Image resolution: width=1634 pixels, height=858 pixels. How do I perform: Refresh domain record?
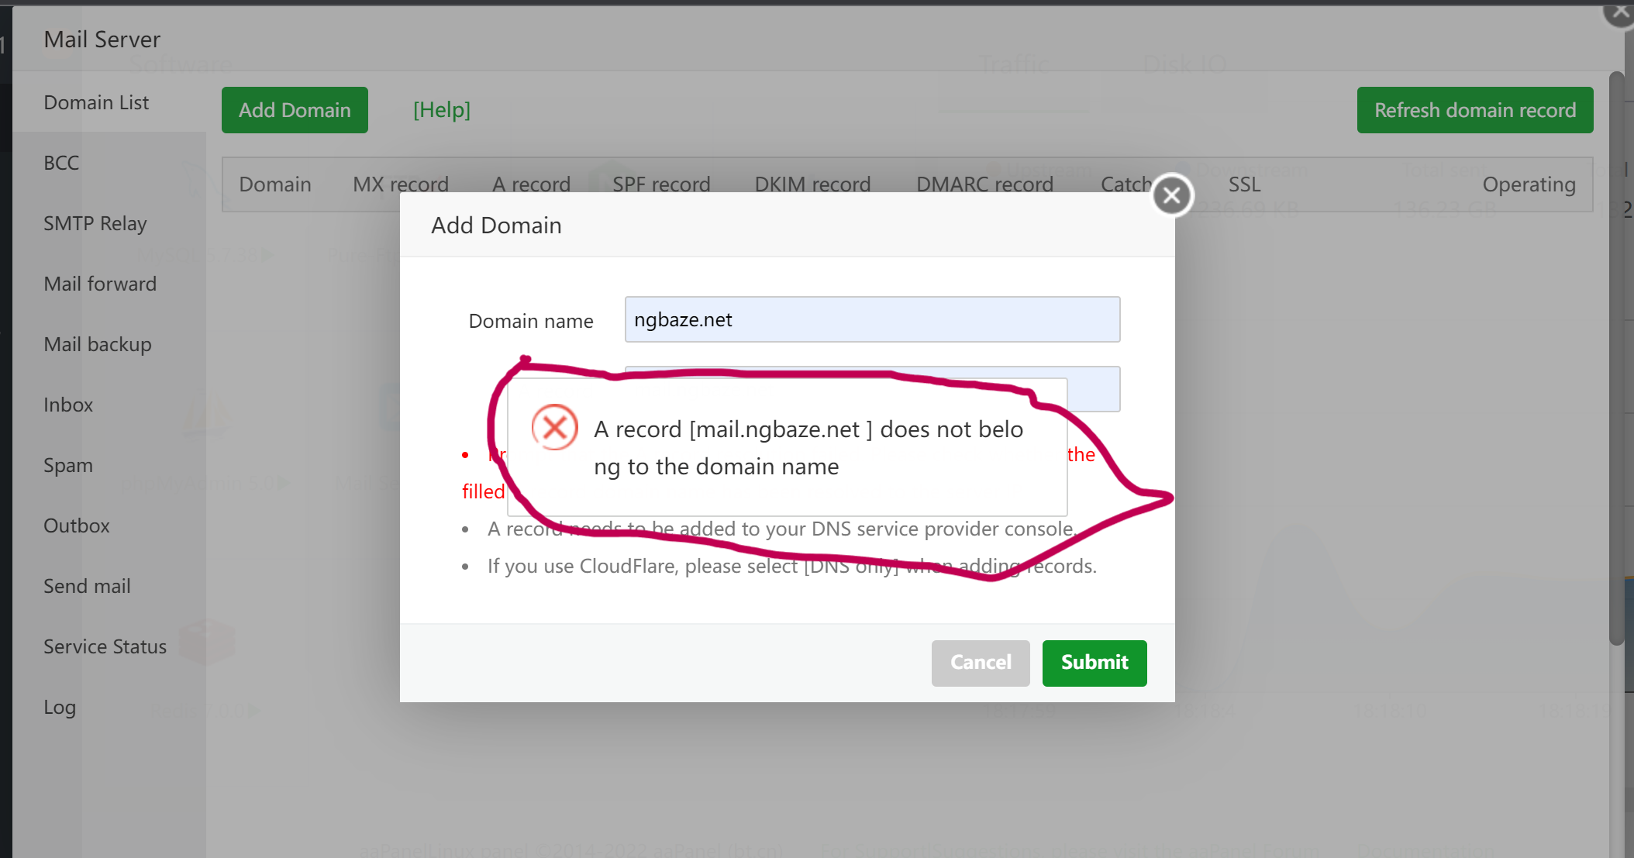[x=1474, y=110]
